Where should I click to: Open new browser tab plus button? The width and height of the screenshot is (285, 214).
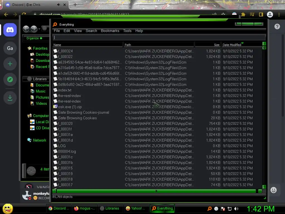pos(75,5)
